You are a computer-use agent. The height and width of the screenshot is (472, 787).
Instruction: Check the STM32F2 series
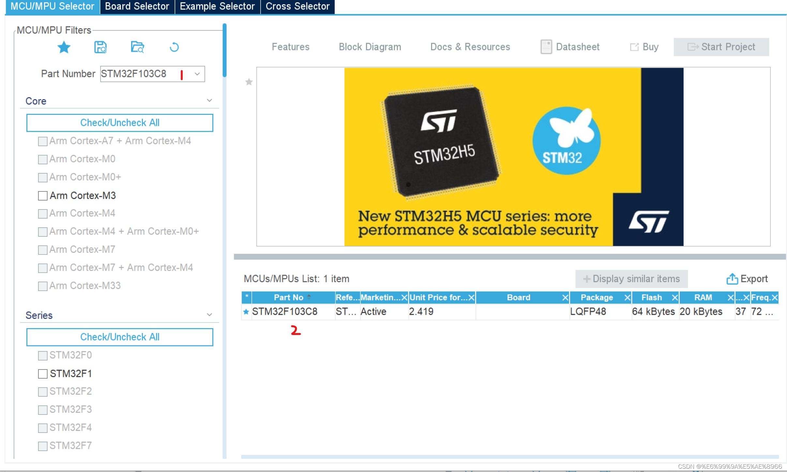[x=43, y=392]
